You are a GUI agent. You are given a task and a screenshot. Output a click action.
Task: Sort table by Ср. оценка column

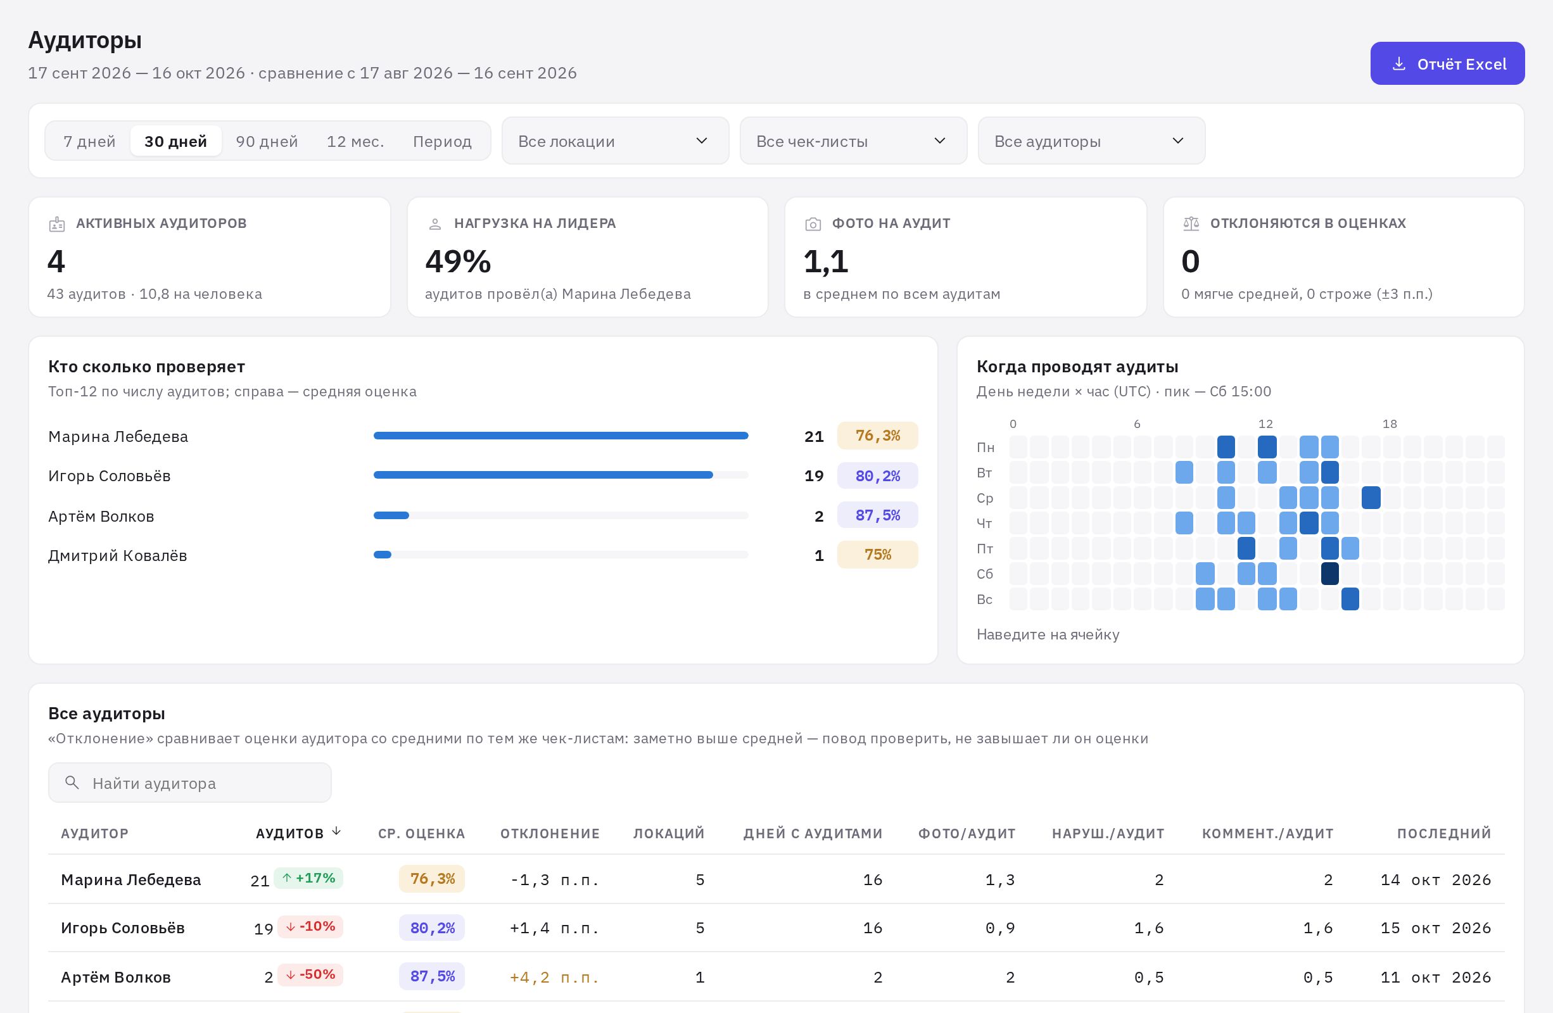click(422, 834)
